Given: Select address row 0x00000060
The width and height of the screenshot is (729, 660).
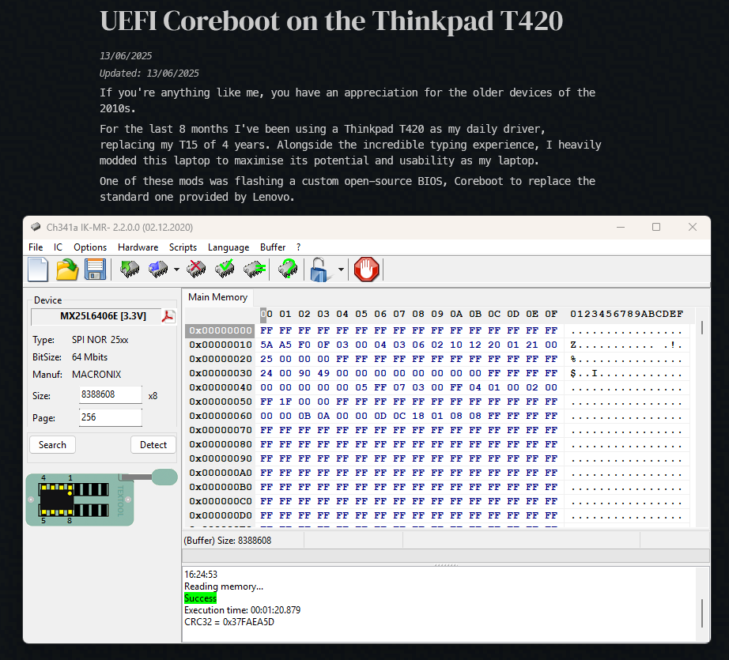Looking at the screenshot, I should (221, 416).
